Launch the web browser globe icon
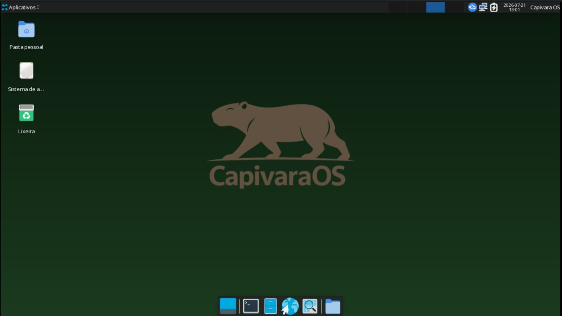This screenshot has width=562, height=316. [x=290, y=306]
